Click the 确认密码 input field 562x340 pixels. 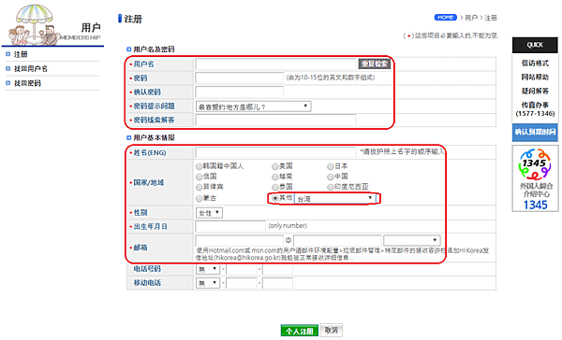pyautogui.click(x=240, y=92)
